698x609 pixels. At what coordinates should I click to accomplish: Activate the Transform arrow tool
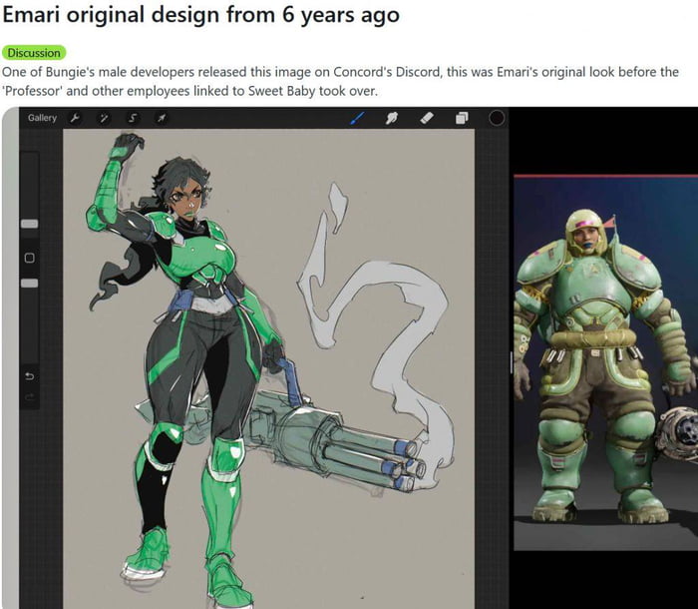point(160,118)
